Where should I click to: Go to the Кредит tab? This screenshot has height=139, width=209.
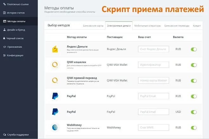coord(197,26)
